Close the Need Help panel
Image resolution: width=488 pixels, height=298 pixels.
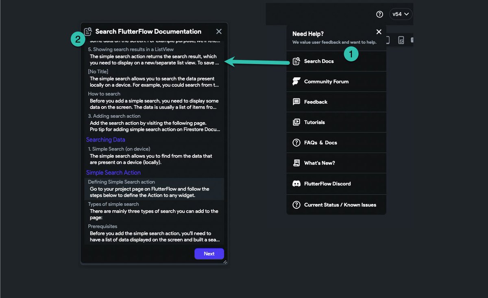[x=379, y=32]
